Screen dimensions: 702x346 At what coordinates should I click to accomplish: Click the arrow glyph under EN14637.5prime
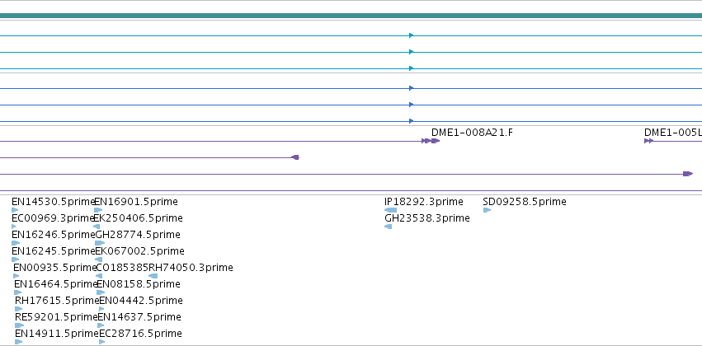(x=101, y=326)
